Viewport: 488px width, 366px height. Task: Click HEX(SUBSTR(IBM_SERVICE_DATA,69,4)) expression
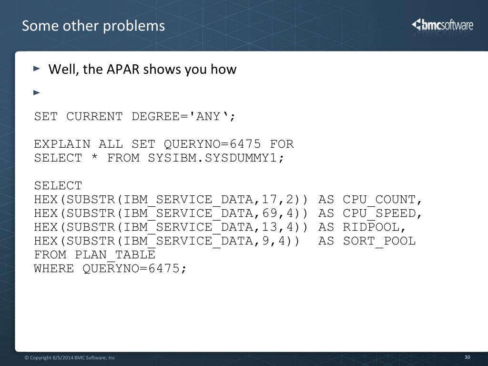[171, 213]
